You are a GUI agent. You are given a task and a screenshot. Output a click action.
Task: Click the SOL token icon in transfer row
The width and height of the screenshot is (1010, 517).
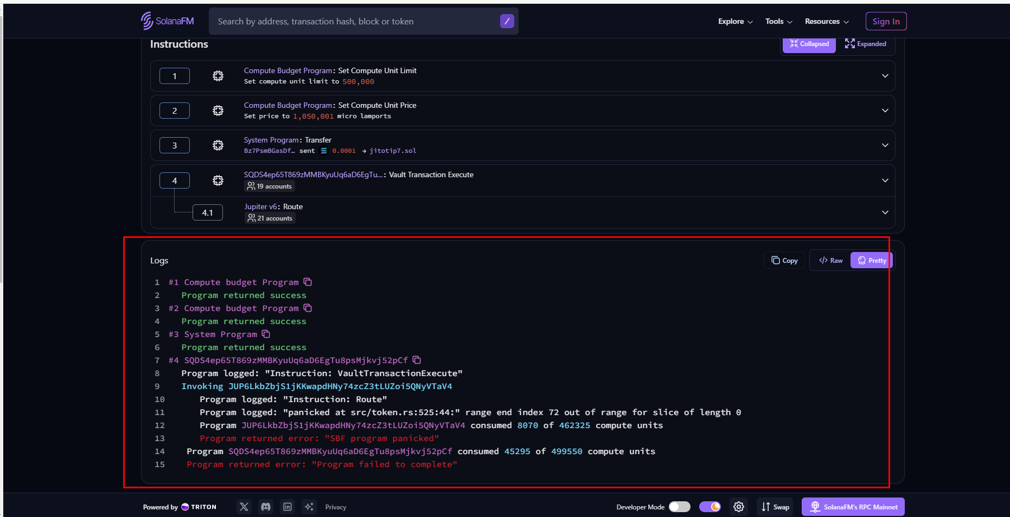324,151
